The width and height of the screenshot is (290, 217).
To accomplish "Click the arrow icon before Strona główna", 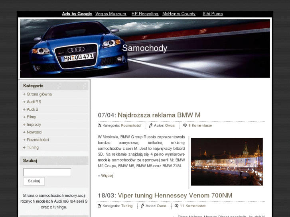I will [24, 94].
